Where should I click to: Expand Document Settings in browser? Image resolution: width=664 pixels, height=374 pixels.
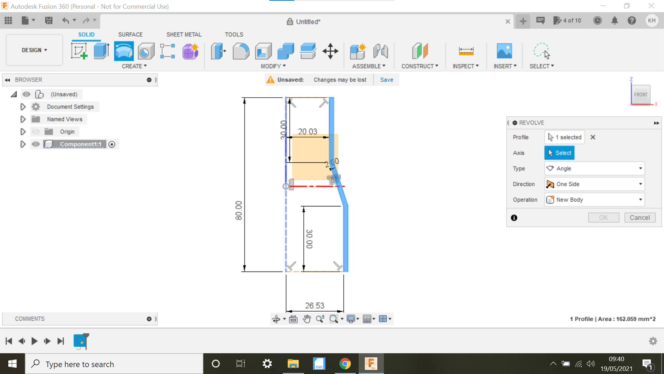tap(23, 106)
